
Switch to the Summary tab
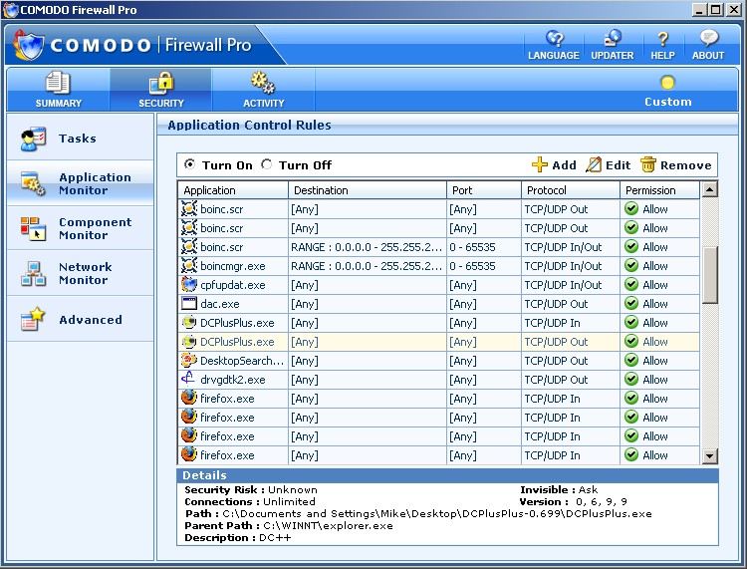click(58, 90)
